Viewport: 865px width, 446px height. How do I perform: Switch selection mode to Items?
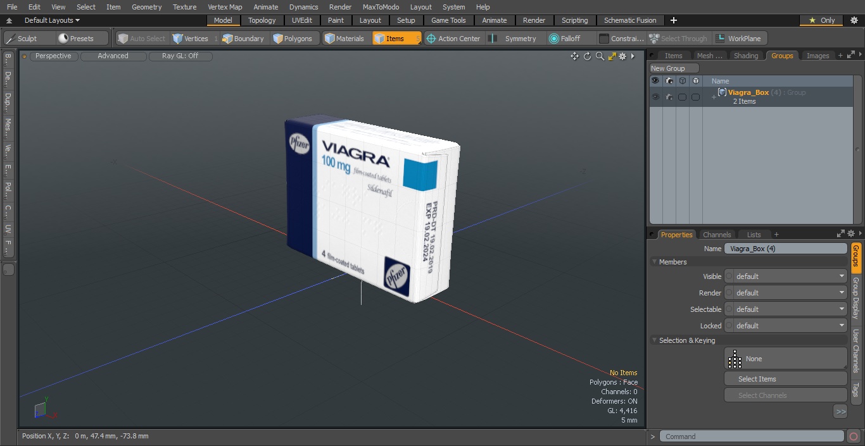point(396,39)
